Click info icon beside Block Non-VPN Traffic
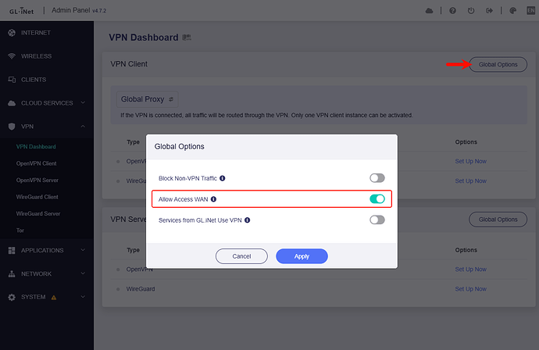This screenshot has height=350, width=539. point(223,178)
